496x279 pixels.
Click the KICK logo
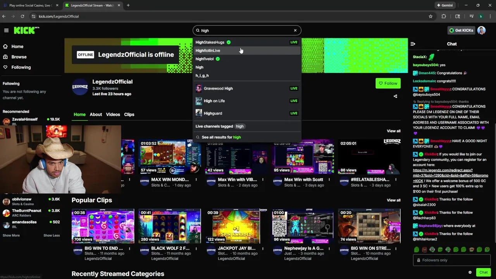coord(26,30)
